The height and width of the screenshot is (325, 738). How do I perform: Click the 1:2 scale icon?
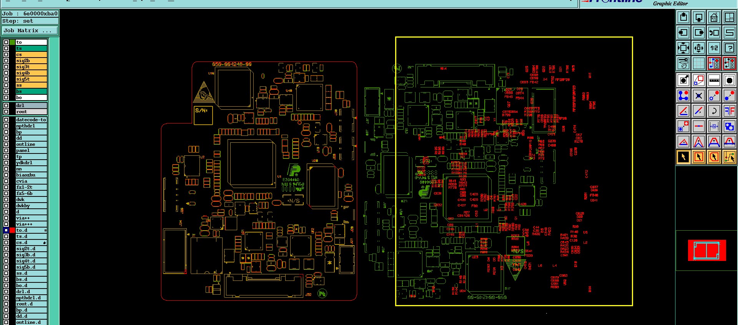714,48
